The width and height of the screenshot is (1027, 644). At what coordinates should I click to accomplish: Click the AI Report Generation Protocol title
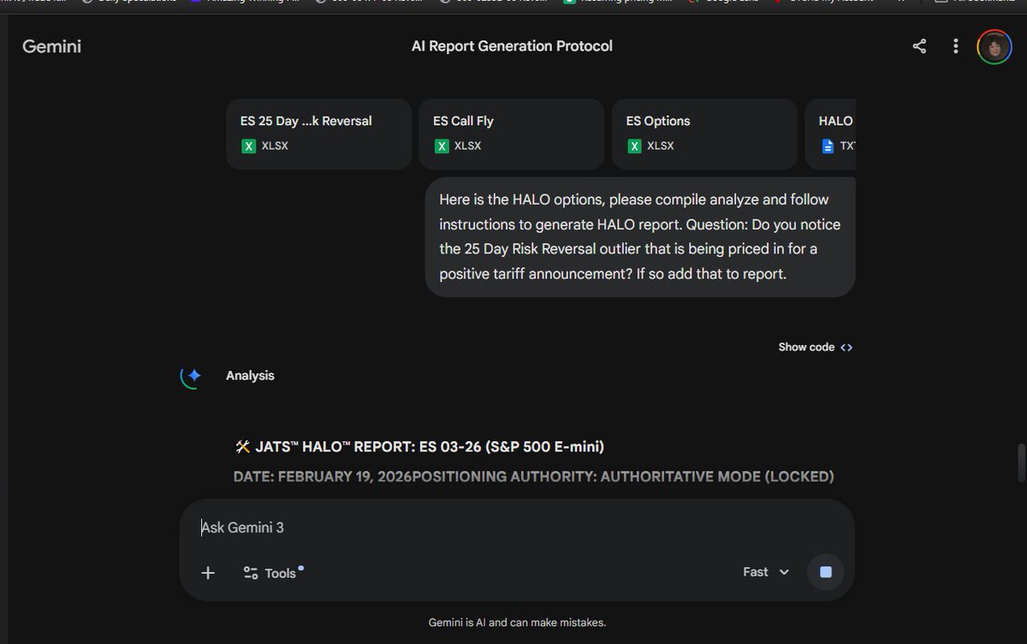tap(512, 46)
